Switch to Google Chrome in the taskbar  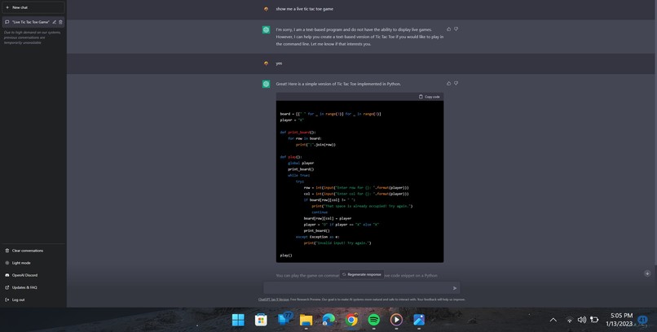pos(351,320)
